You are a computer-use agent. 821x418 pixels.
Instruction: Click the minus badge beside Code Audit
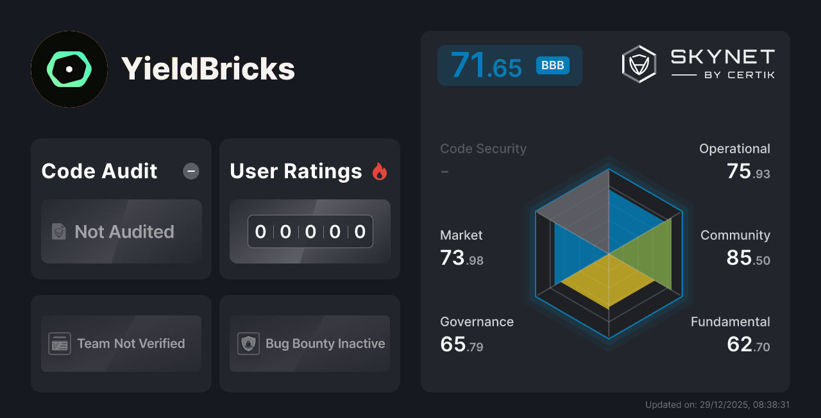click(x=190, y=171)
